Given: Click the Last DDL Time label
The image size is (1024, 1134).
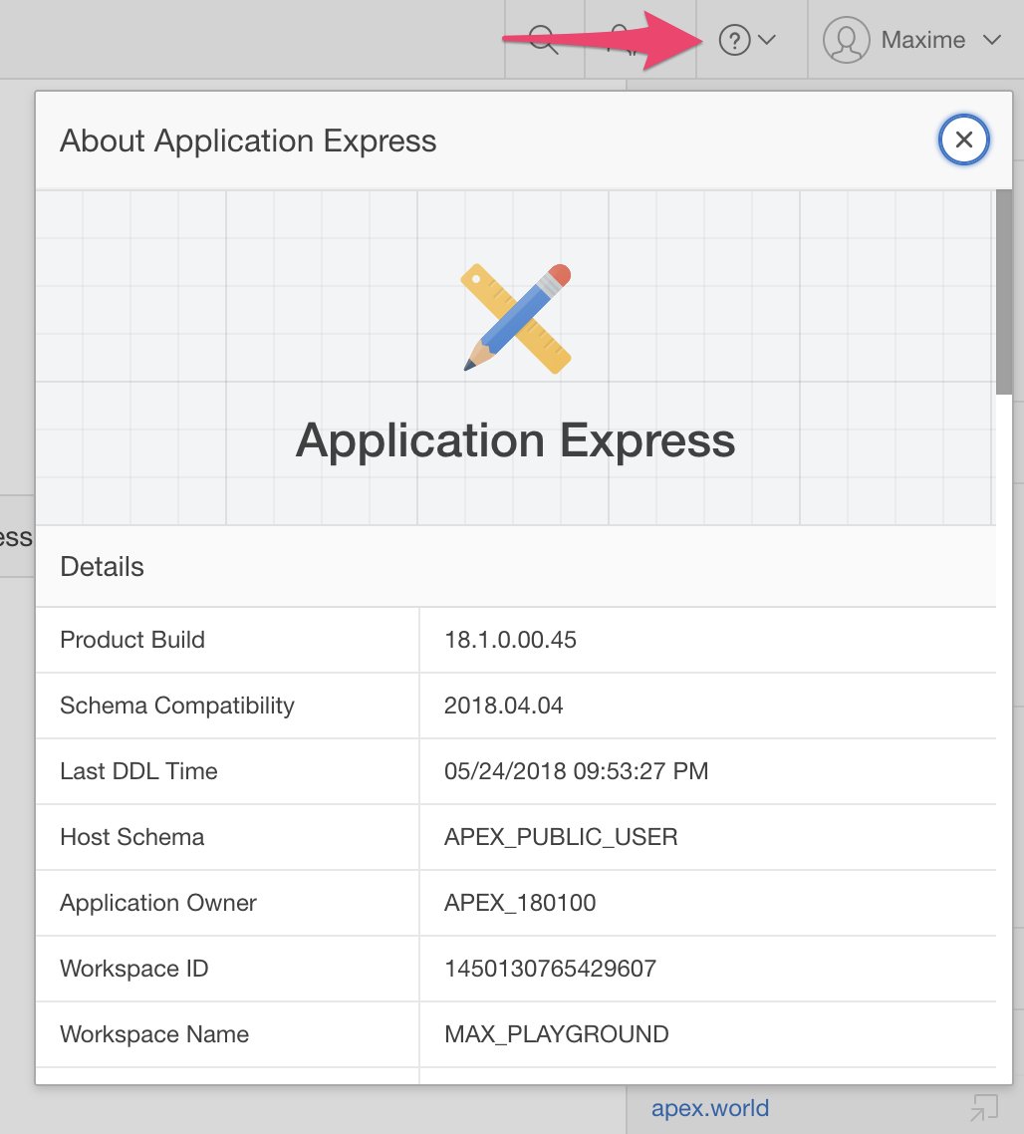Looking at the screenshot, I should point(138,771).
